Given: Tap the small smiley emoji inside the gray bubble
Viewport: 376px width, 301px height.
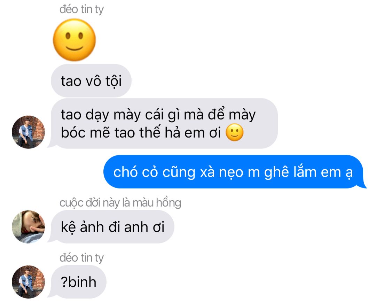Looking at the screenshot, I should pos(235,132).
